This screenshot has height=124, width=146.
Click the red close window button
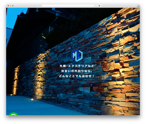pyautogui.click(x=8, y=6)
